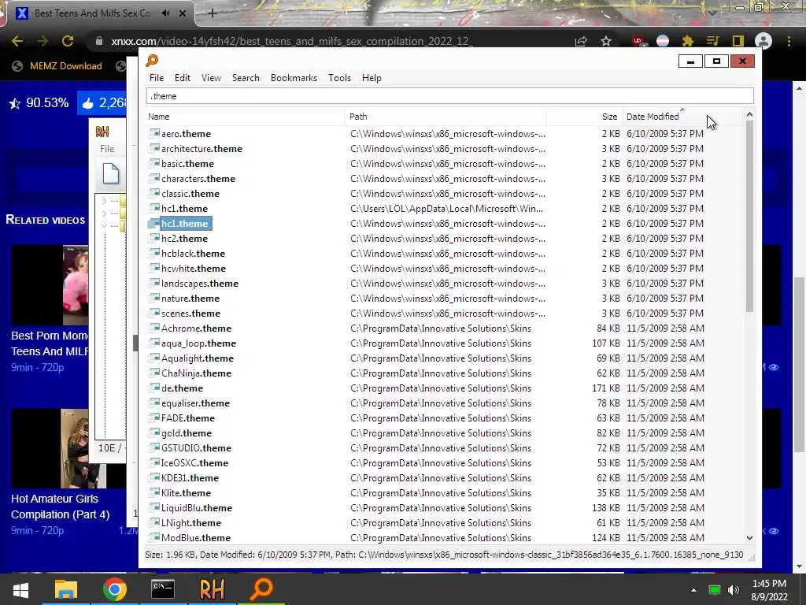Toggle the Chrome side panel icon

click(738, 41)
